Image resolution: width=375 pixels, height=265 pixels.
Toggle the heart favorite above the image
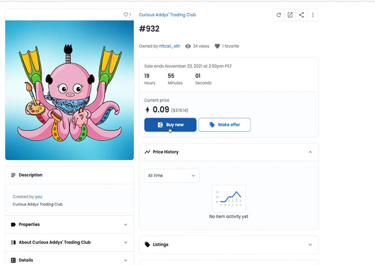tap(125, 15)
